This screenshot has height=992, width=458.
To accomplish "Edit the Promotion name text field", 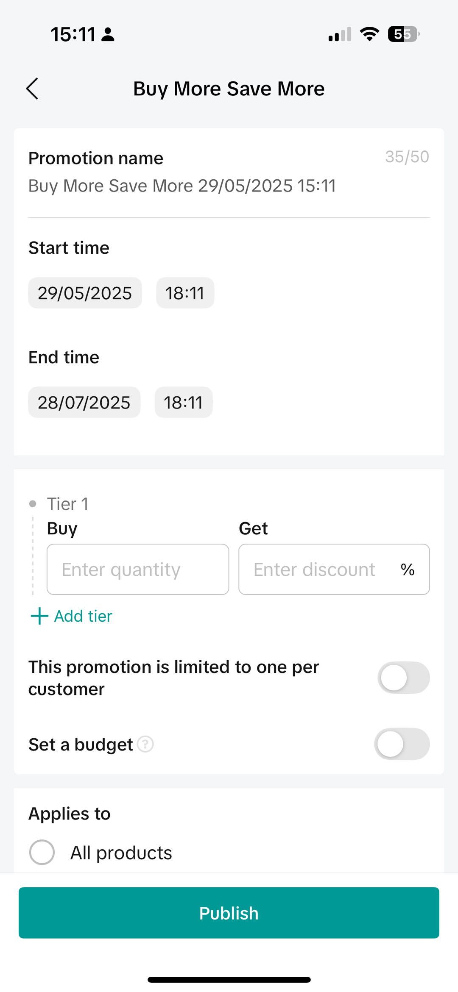I will 182,186.
